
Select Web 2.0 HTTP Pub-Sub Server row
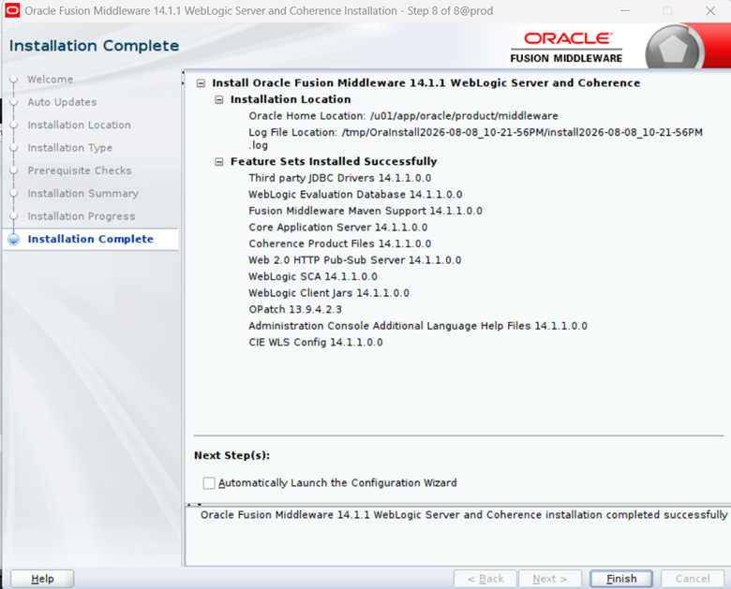click(355, 260)
